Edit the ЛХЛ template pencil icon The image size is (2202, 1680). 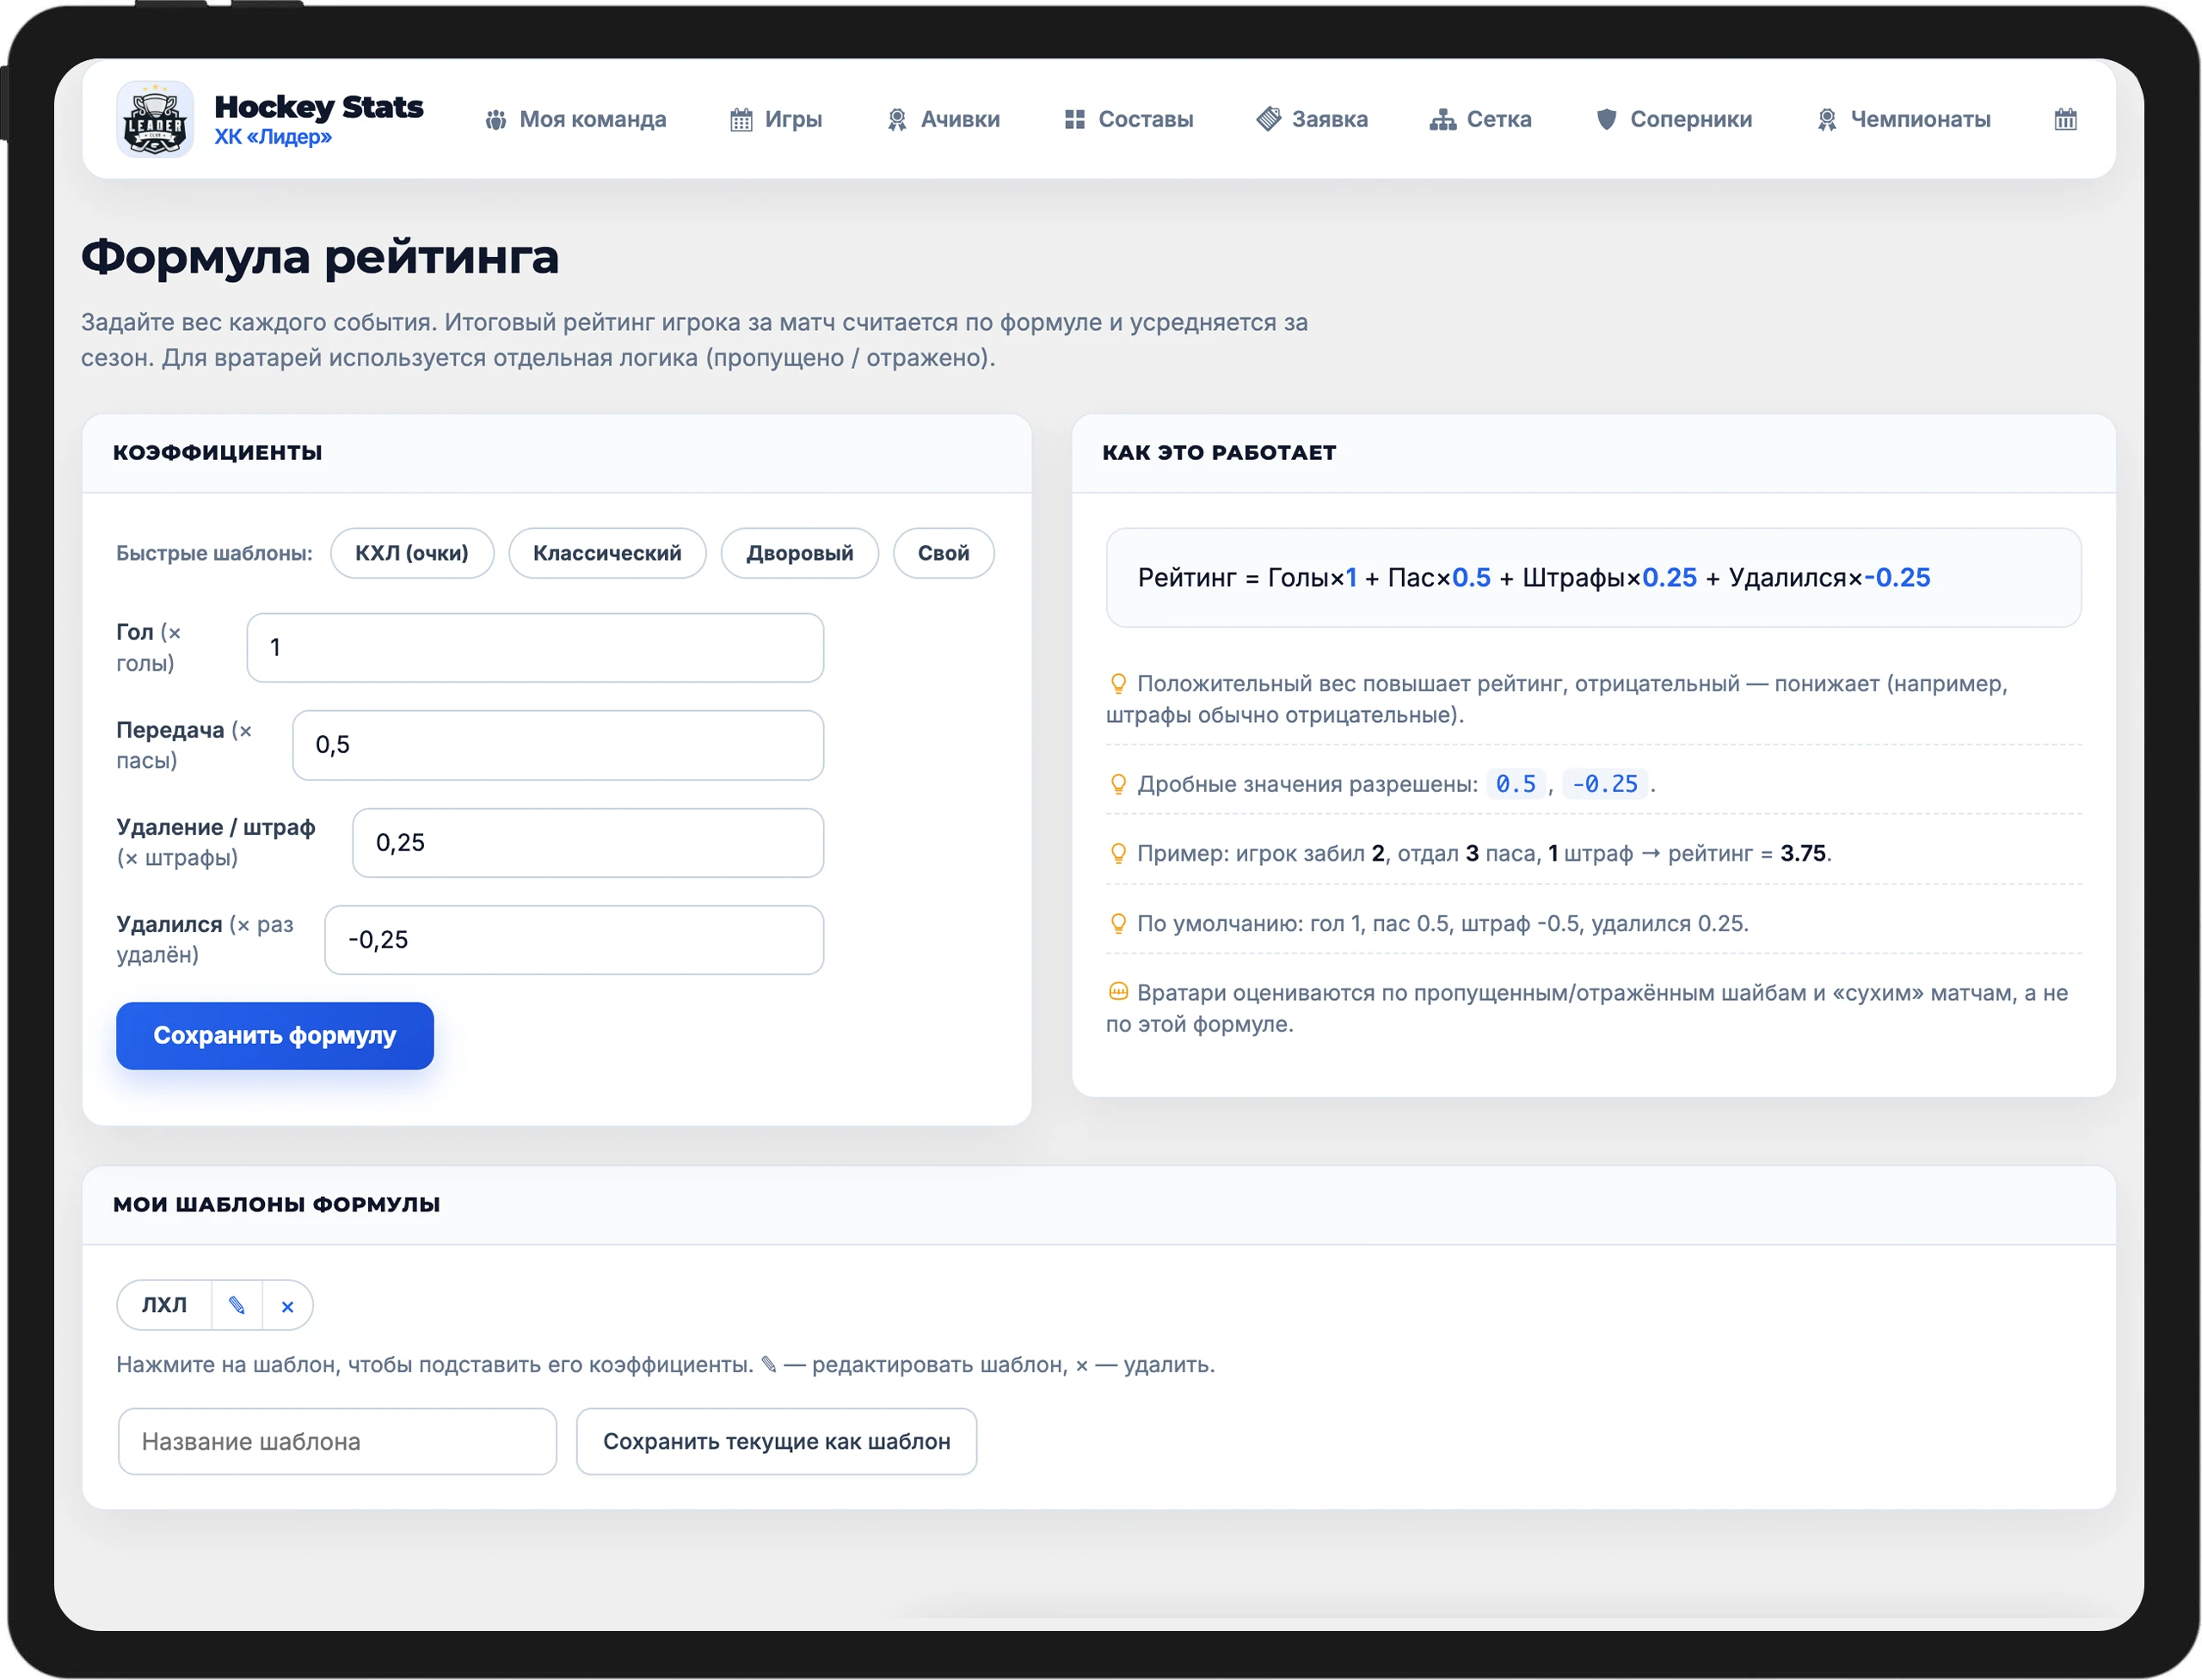click(237, 1305)
